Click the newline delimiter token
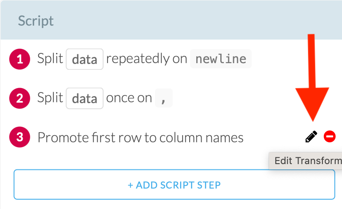Image resolution: width=342 pixels, height=209 pixels. [221, 59]
